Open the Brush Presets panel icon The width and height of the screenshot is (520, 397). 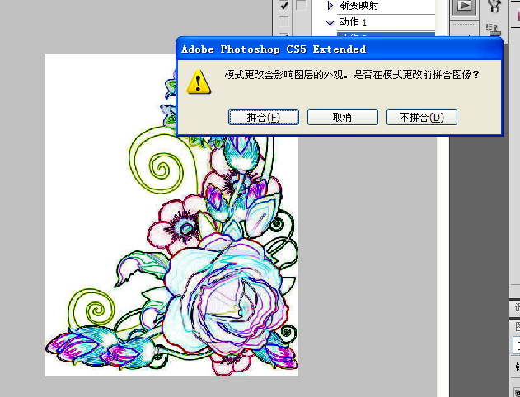tap(494, 6)
